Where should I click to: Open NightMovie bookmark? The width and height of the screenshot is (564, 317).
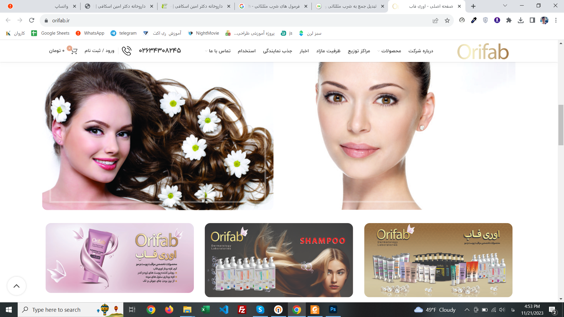tap(203, 33)
